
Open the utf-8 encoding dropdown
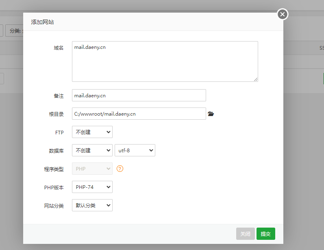pyautogui.click(x=135, y=150)
